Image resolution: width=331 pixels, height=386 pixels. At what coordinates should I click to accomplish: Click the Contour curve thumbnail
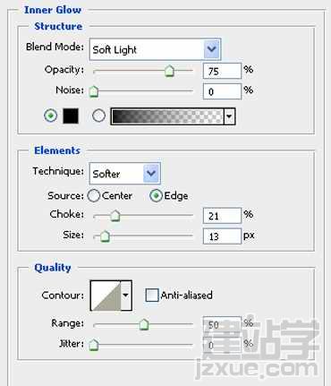(106, 296)
